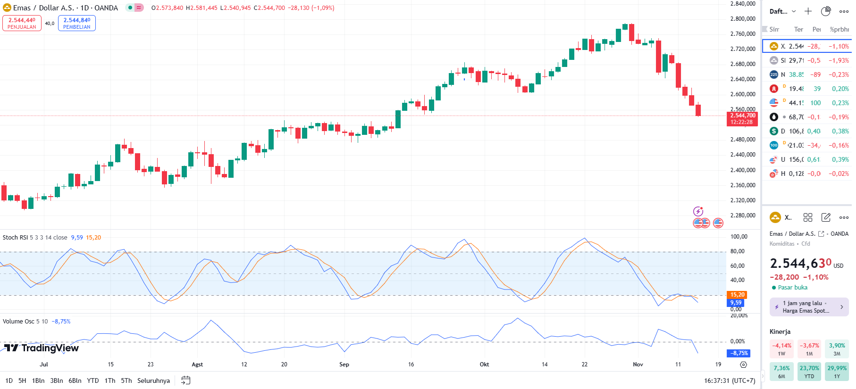Select the Seluruhnya time range tab
The image size is (856, 389).
(153, 381)
